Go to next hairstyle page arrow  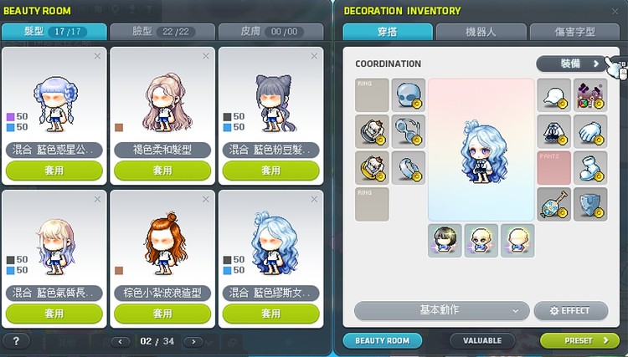pyautogui.click(x=194, y=342)
